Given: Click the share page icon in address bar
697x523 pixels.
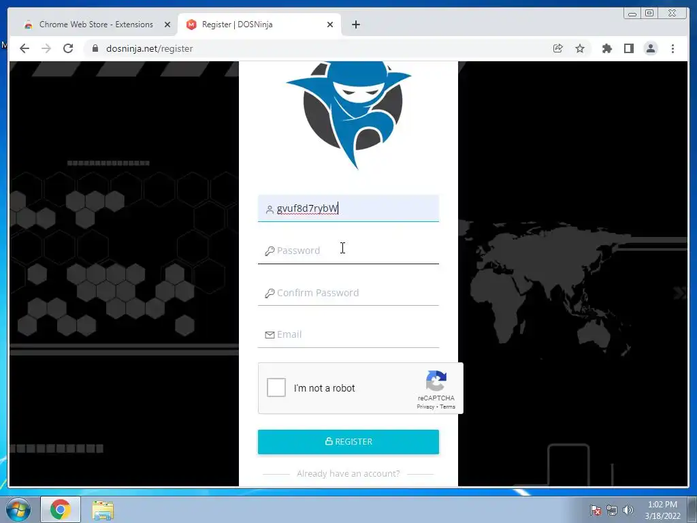Looking at the screenshot, I should [x=558, y=48].
